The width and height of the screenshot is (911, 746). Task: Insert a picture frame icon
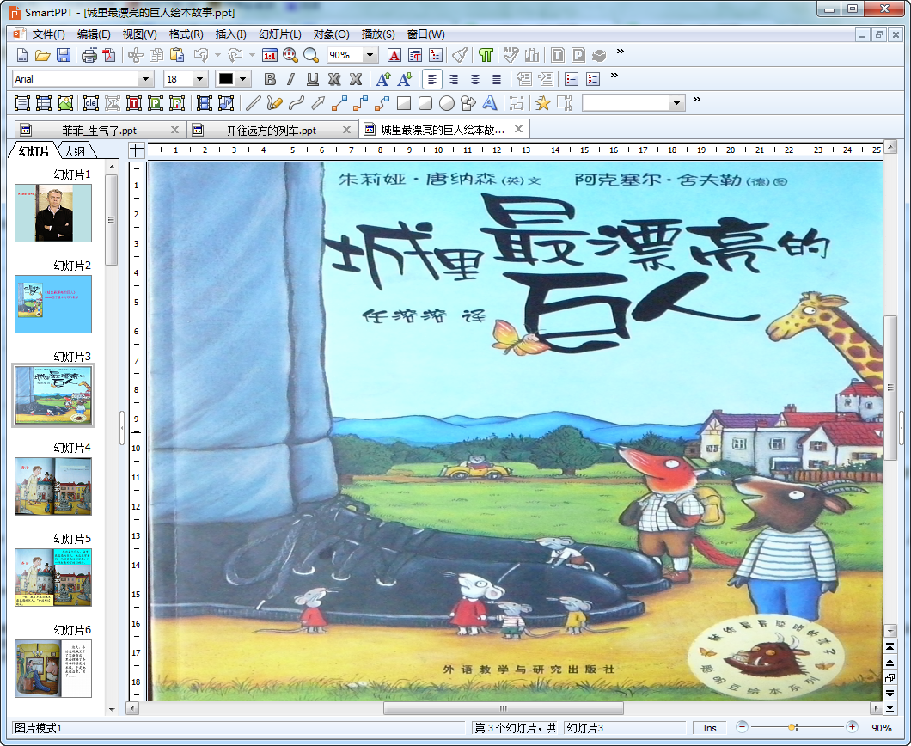pos(65,103)
